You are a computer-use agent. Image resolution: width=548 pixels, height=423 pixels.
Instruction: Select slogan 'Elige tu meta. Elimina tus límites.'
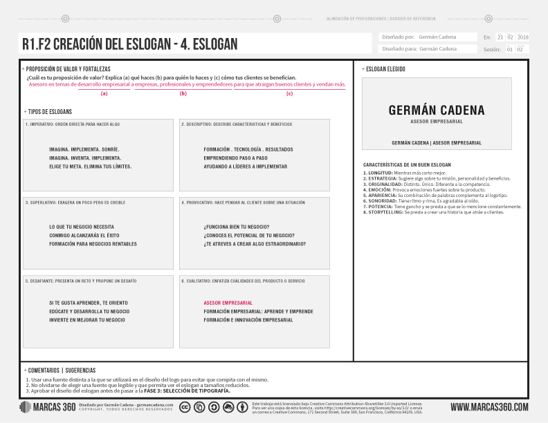coord(91,167)
